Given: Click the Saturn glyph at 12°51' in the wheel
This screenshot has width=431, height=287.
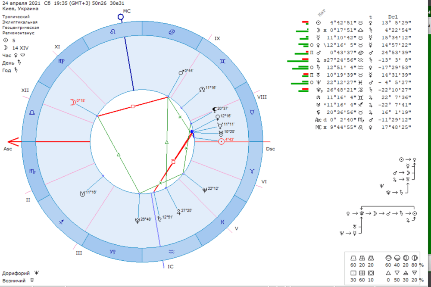Looking at the screenshot, I should pos(159,218).
